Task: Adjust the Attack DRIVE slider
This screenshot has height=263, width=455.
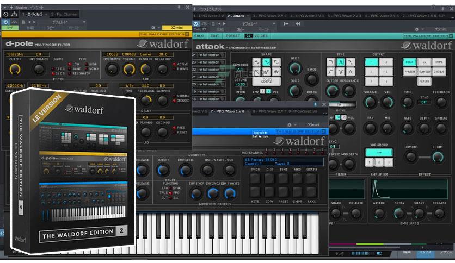Action: click(342, 104)
